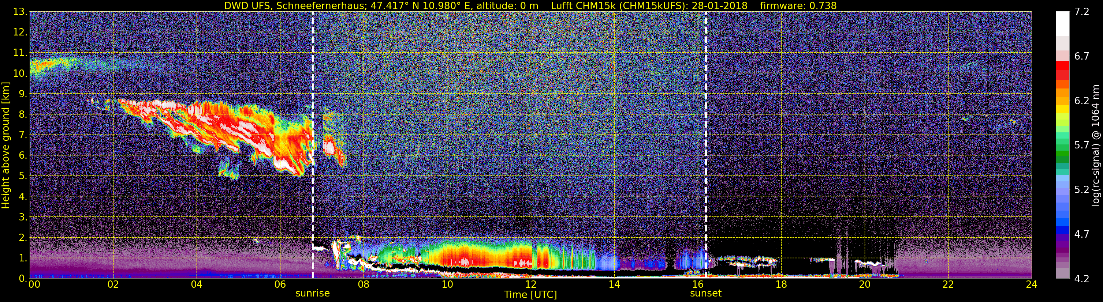Click the '14' time axis tick label

pyautogui.click(x=614, y=285)
